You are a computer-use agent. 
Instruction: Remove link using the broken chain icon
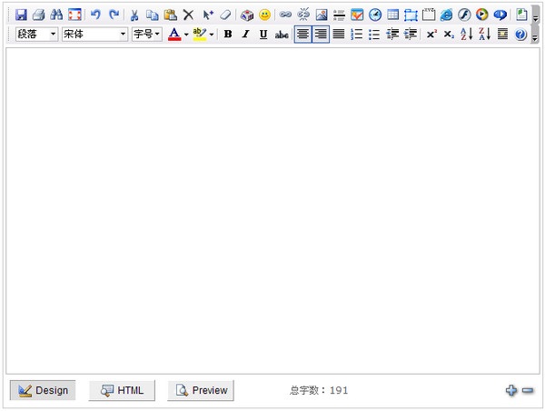(x=303, y=15)
